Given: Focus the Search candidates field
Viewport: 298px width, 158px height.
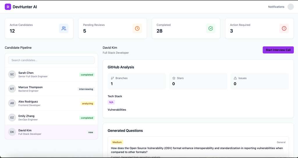Looking at the screenshot, I should point(51,60).
